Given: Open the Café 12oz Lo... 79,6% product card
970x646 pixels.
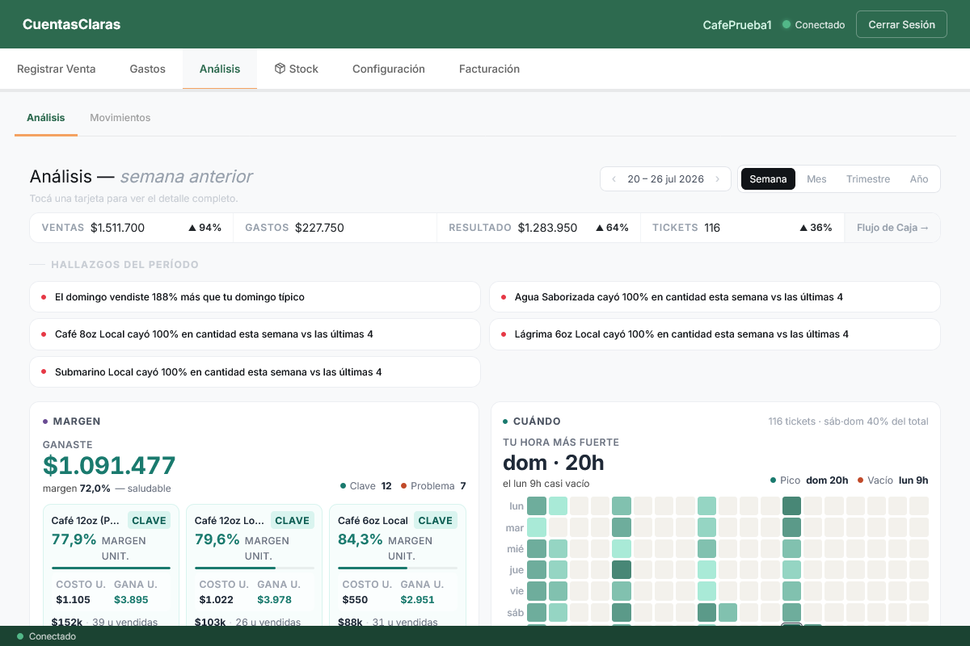Looking at the screenshot, I should click(255, 565).
